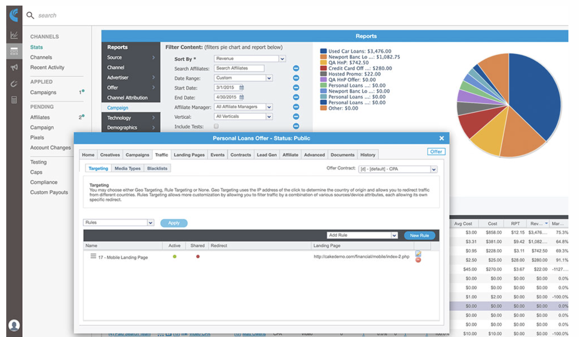Open the Start Date calendar picker

click(x=242, y=88)
